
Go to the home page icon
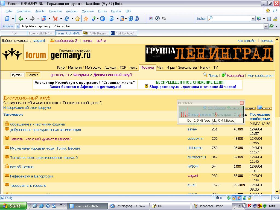(77, 19)
